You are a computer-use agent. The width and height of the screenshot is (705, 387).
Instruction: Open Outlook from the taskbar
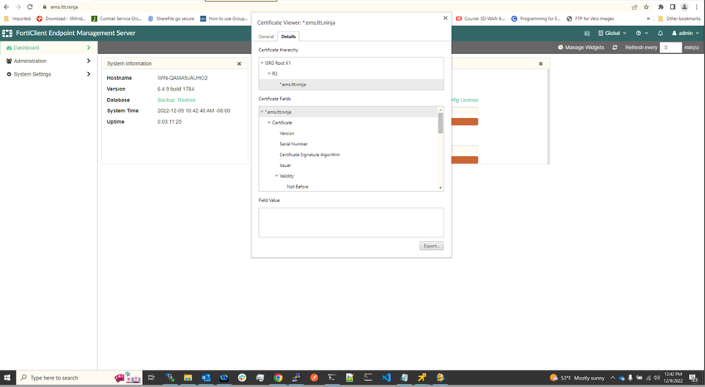(x=206, y=378)
